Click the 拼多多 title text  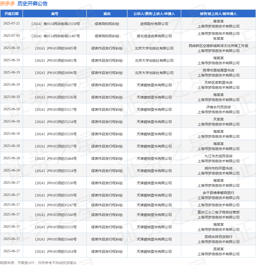pos(7,3)
